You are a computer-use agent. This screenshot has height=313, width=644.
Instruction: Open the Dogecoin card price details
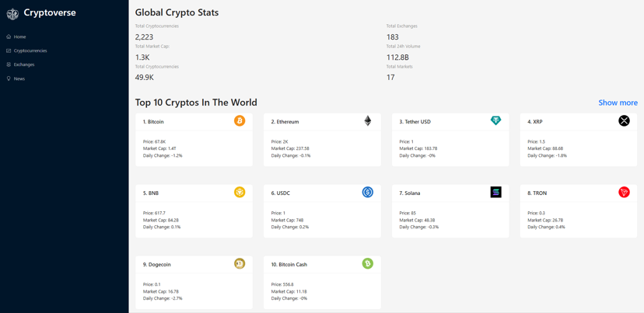(x=152, y=284)
